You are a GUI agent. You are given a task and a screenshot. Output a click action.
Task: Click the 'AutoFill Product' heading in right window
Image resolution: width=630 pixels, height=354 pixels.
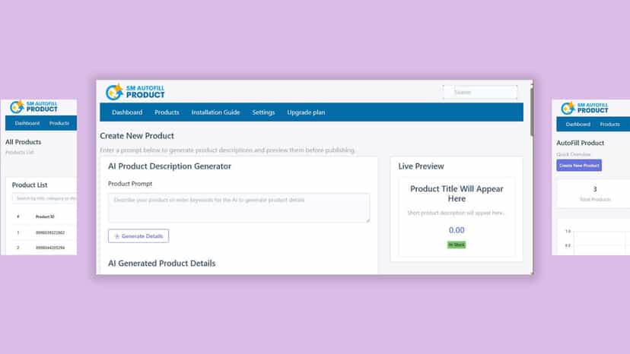point(580,143)
